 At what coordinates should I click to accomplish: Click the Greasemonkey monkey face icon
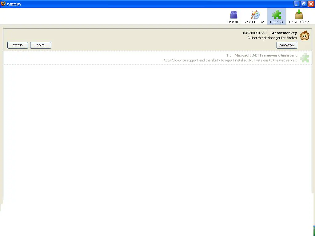[x=304, y=36]
